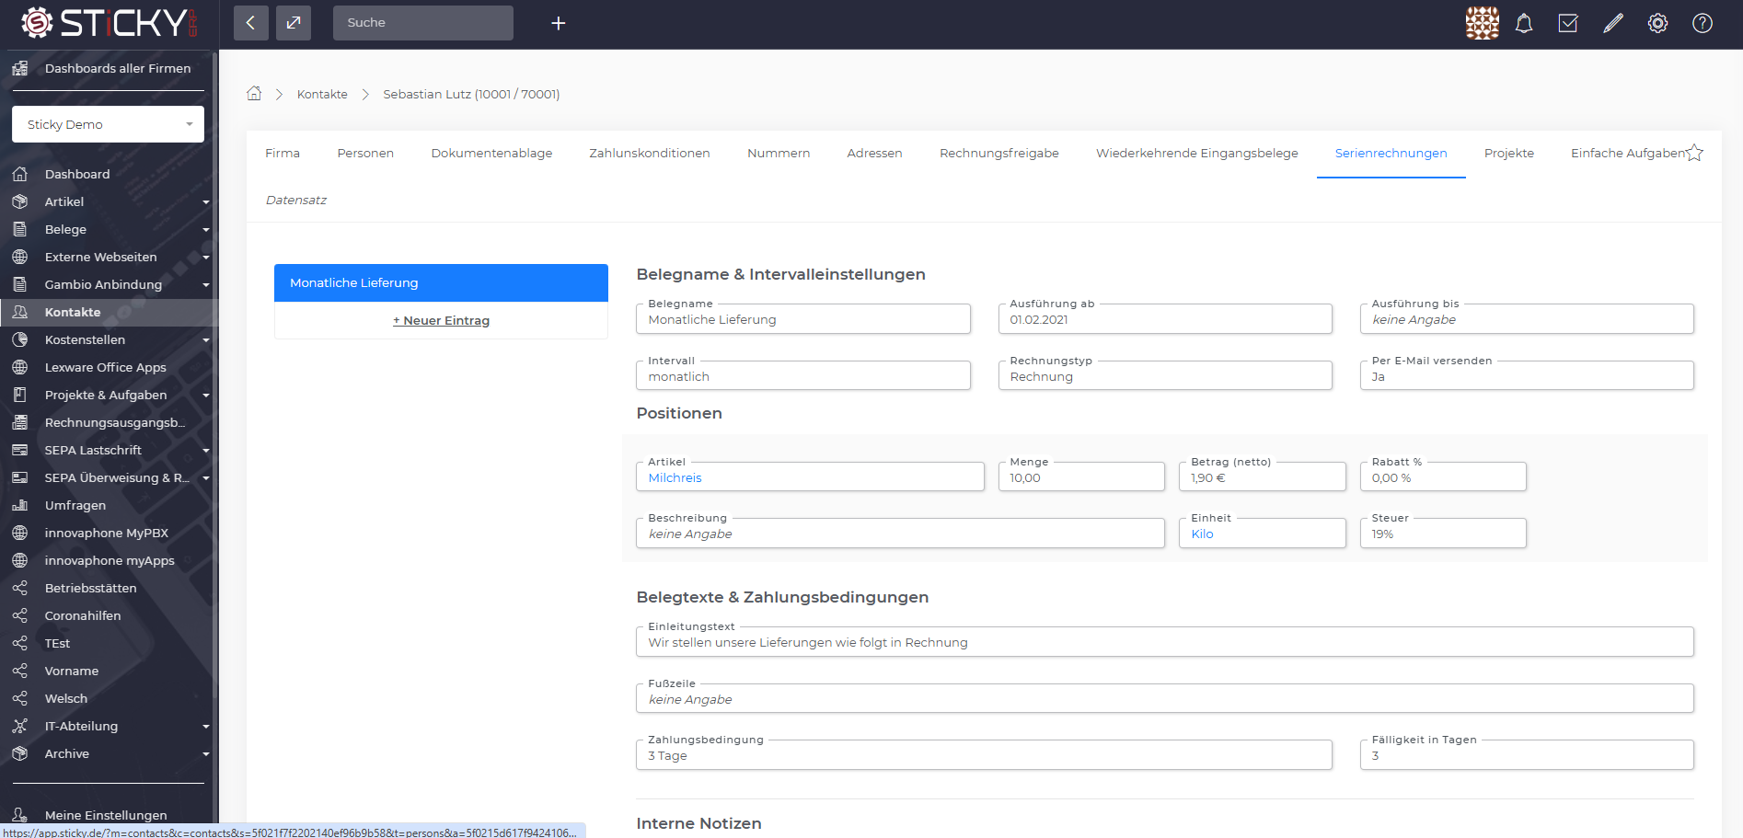
Task: Click the IT-Abteilung network icon
Action: (19, 726)
